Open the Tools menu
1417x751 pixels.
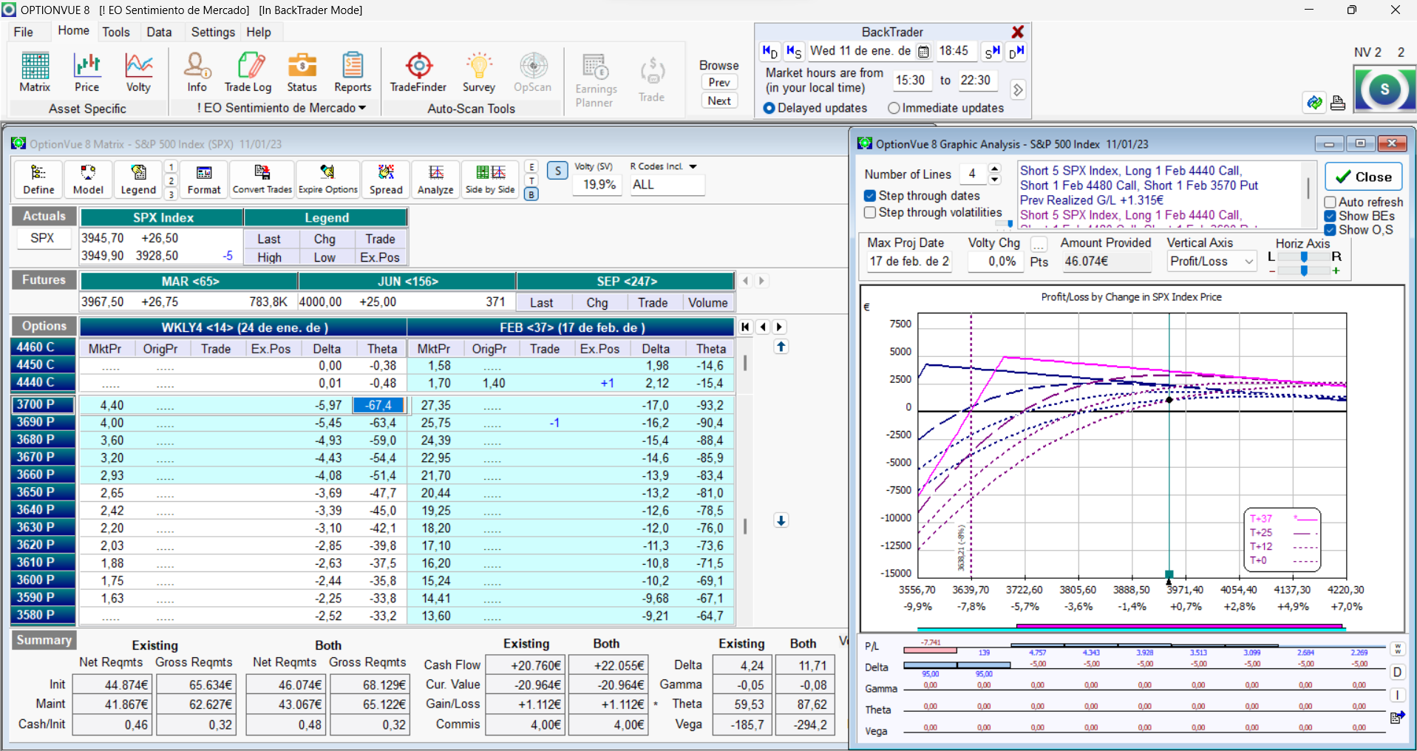(116, 32)
